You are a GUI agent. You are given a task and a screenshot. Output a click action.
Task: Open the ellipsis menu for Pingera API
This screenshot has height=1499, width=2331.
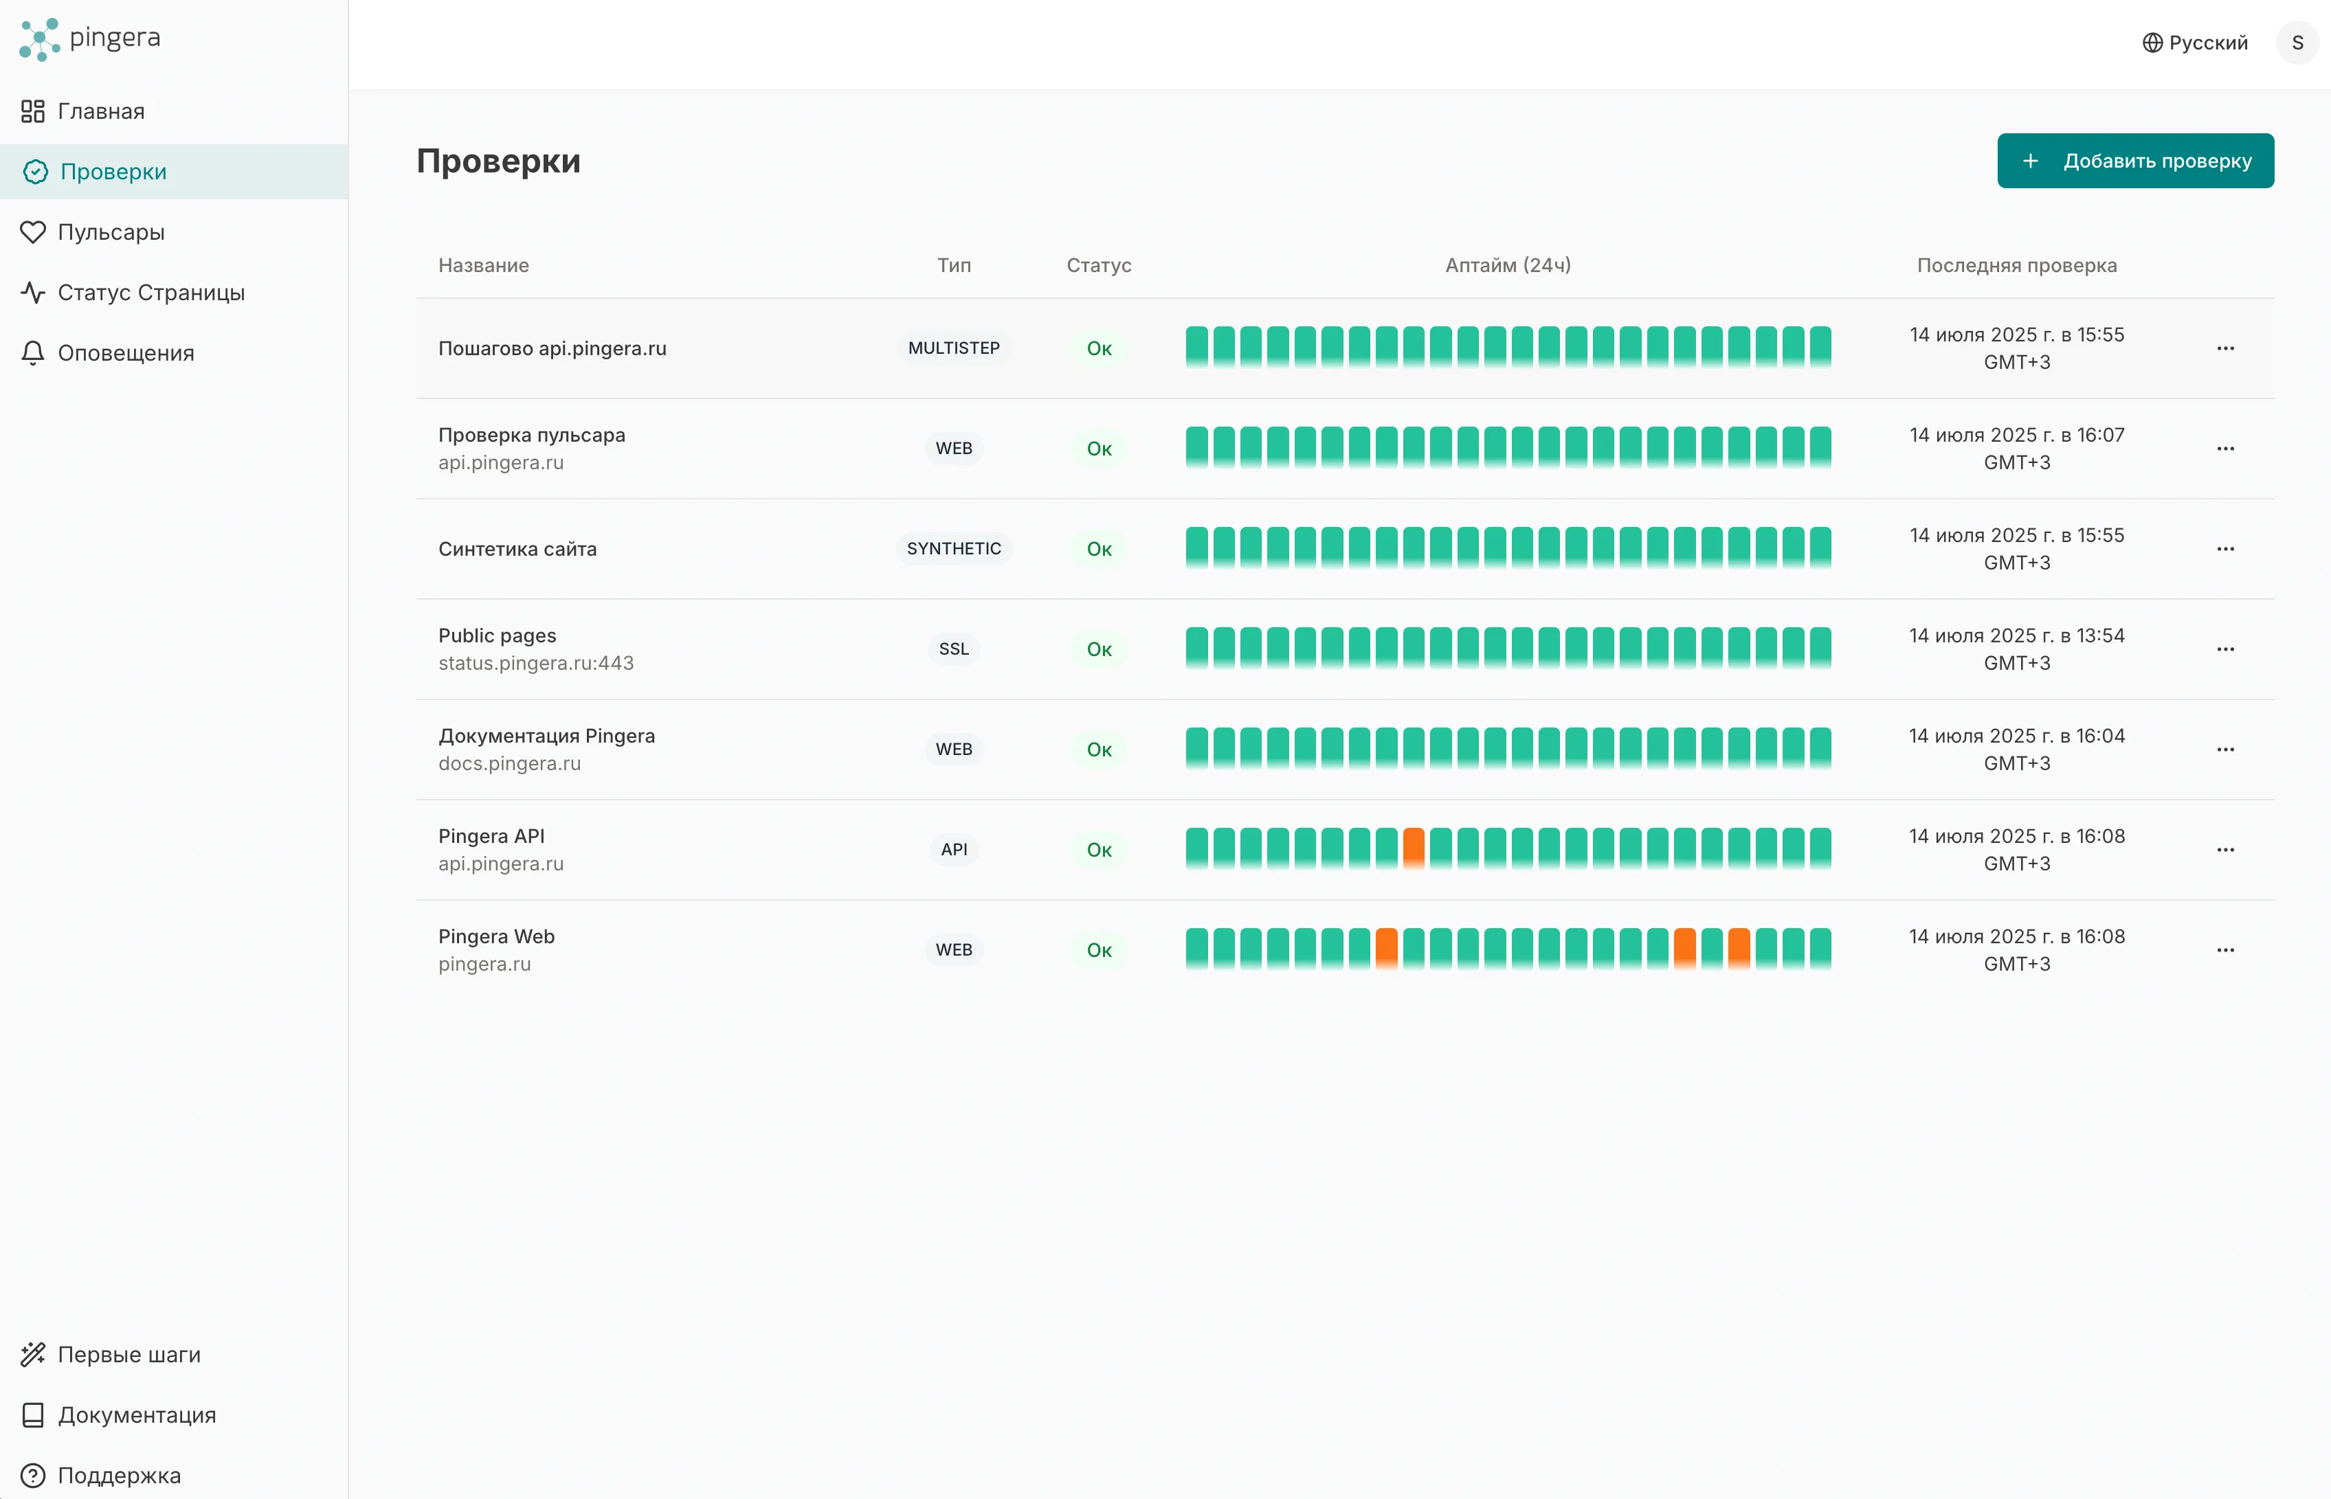pyautogui.click(x=2227, y=849)
